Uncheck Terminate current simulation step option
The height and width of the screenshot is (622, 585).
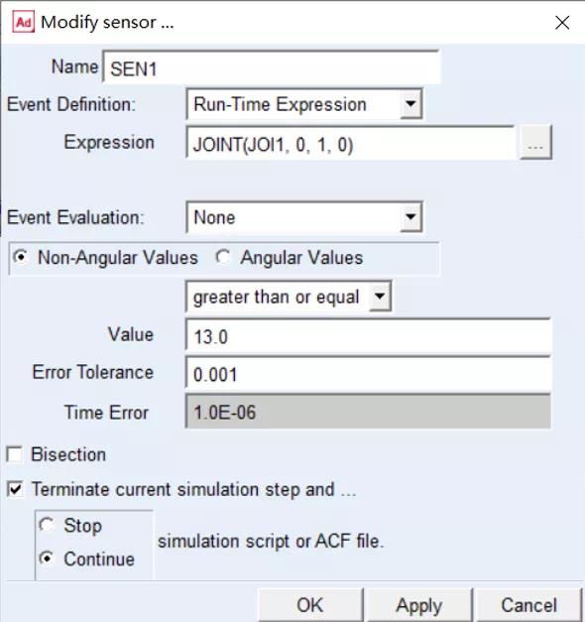[15, 489]
